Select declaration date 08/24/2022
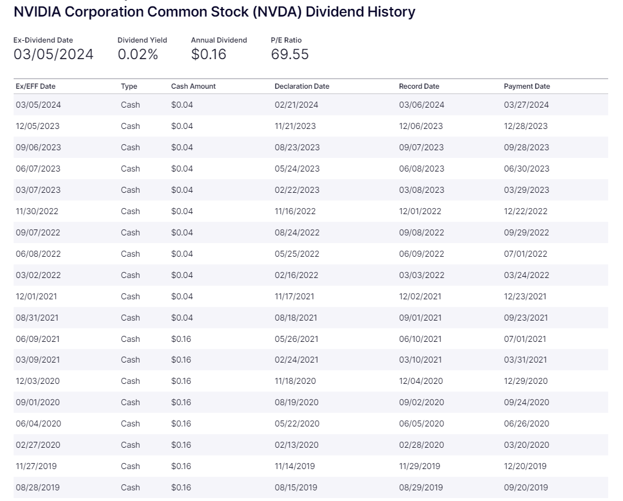Screen dimensions: 623x501 tap(297, 232)
